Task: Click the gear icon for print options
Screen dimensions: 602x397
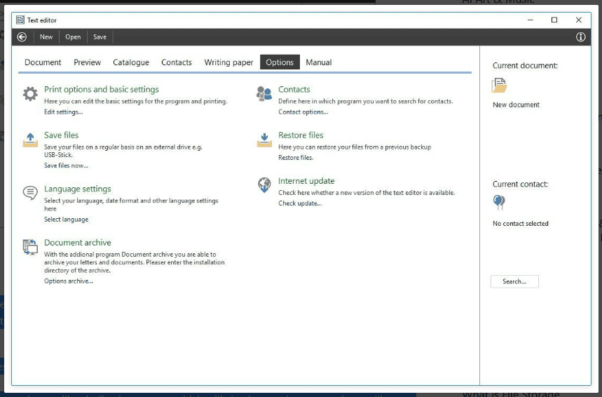Action: (30, 93)
